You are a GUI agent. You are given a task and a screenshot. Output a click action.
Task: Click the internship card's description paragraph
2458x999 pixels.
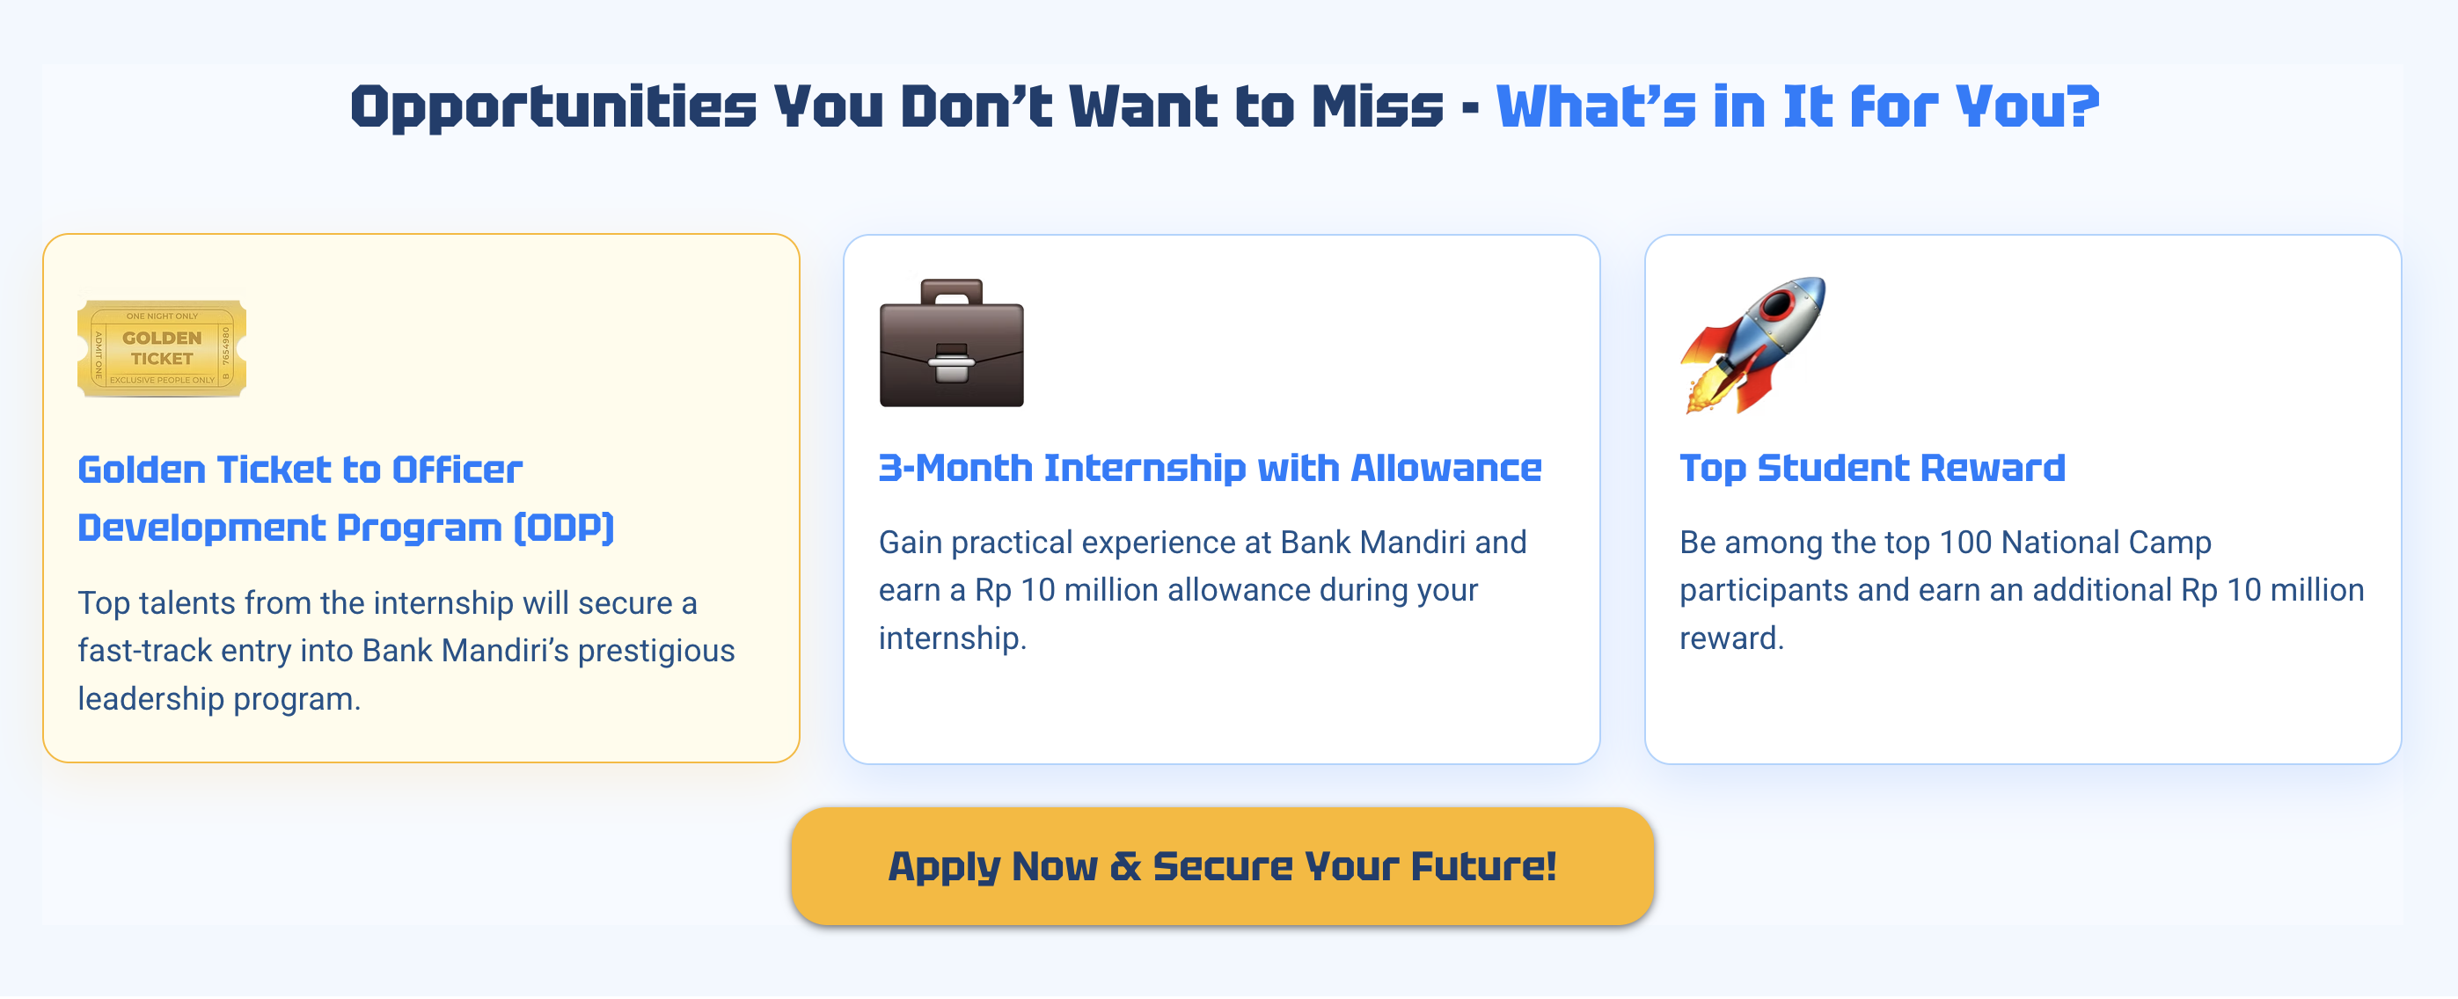(1203, 590)
